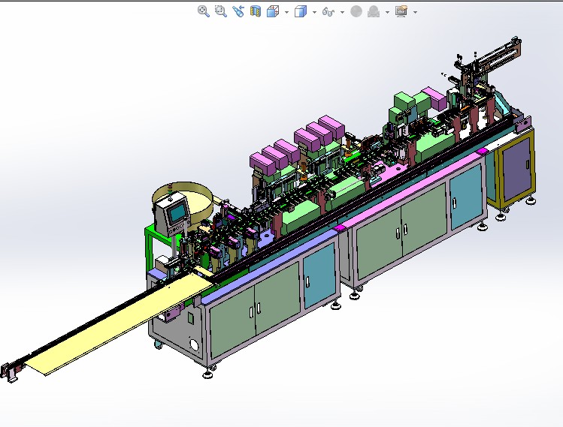Viewport: 563px width, 427px height.
Task: Expand the Hide/Show Items dropdown arrow
Action: point(342,12)
